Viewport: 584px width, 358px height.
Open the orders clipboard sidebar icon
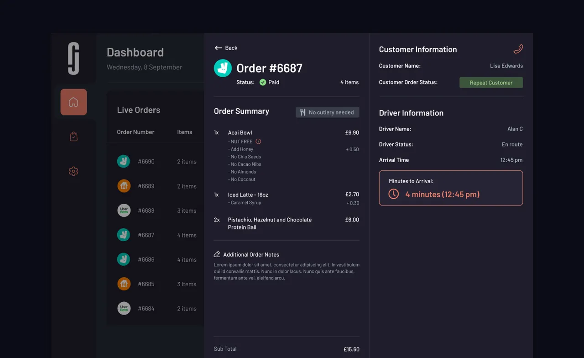coord(73,137)
